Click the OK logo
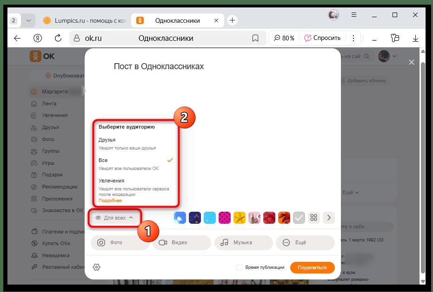This screenshot has width=433, height=292. 42,56
